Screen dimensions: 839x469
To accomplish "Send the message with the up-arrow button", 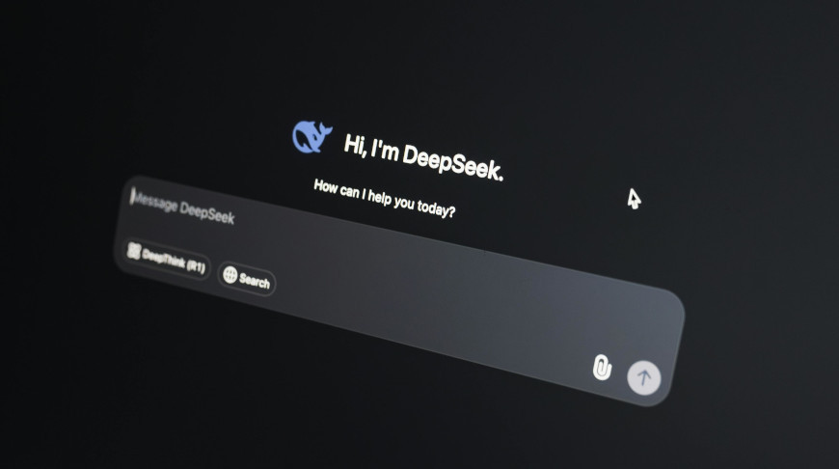I will [x=644, y=376].
